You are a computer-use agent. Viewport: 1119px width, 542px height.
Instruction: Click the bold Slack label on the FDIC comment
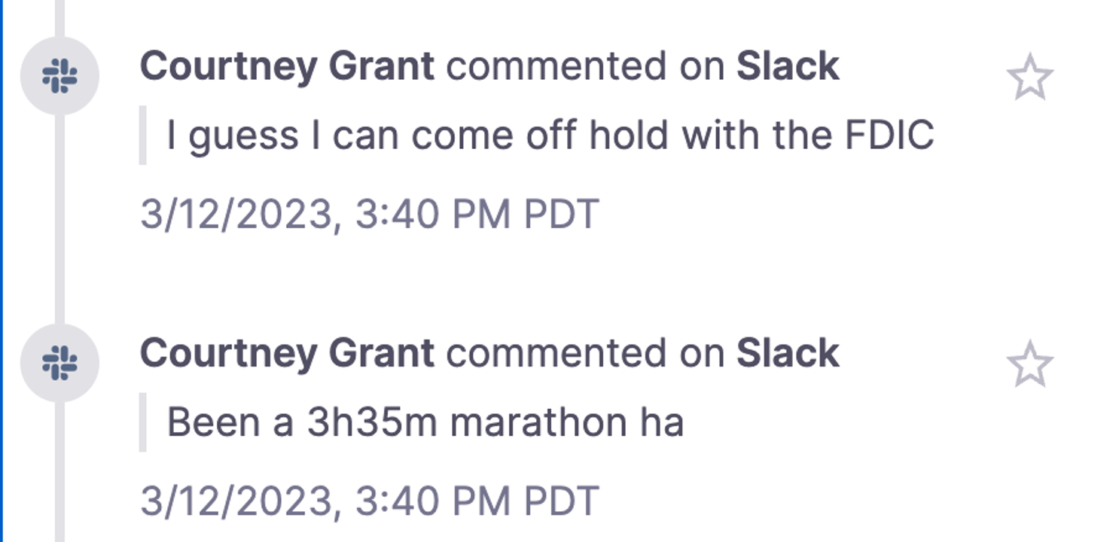tap(788, 66)
